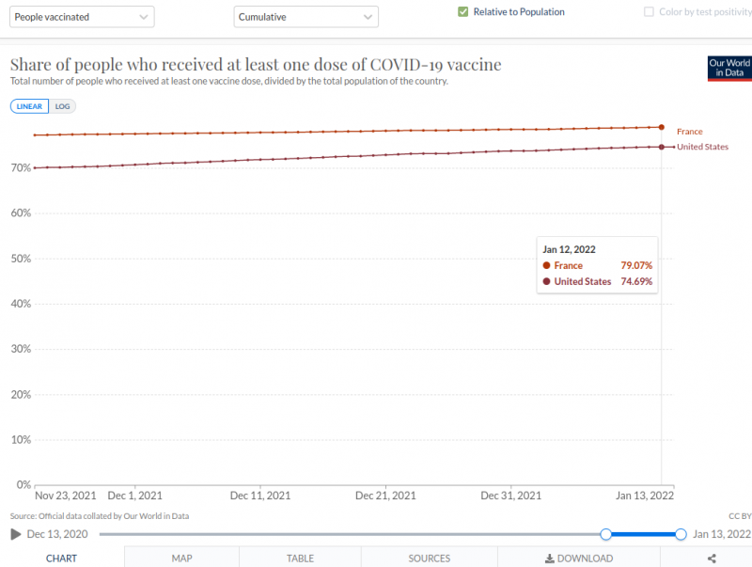
Task: Select the LINEAR scale option
Action: tap(29, 106)
